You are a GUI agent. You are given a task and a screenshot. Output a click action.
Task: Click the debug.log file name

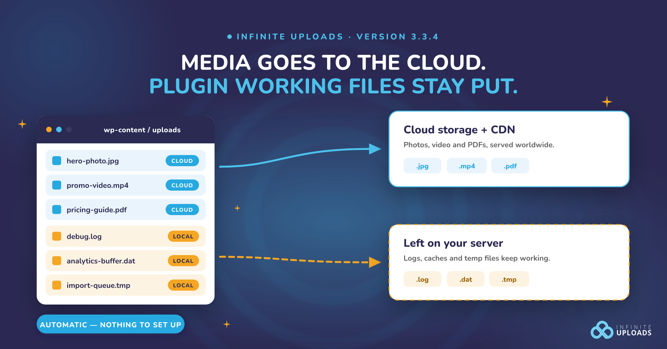(x=84, y=236)
